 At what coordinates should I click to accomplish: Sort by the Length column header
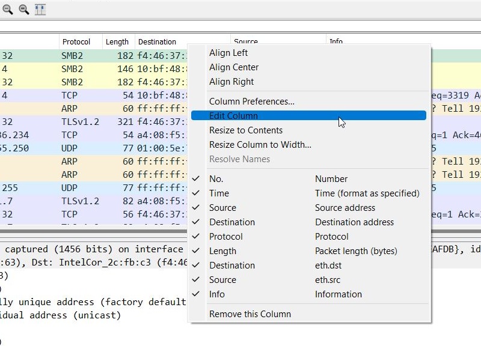point(117,42)
